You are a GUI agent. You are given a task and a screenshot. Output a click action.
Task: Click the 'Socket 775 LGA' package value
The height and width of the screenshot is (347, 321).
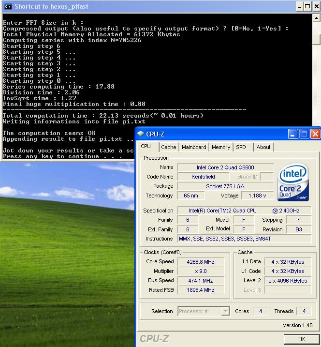pyautogui.click(x=225, y=186)
